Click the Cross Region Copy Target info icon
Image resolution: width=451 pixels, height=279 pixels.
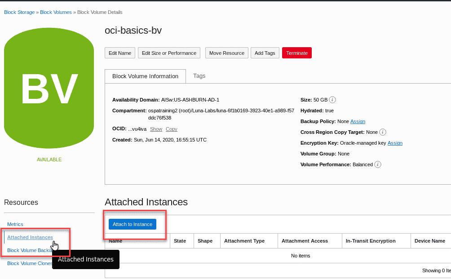(382, 132)
